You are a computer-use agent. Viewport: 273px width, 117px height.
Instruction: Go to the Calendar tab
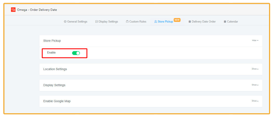(x=232, y=22)
